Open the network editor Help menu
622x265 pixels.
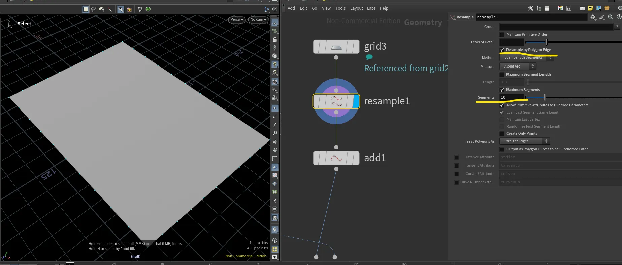[384, 8]
